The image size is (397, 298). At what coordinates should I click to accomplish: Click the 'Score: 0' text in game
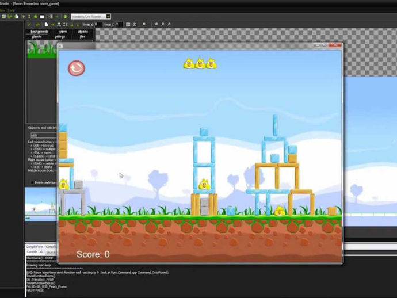[x=93, y=254]
